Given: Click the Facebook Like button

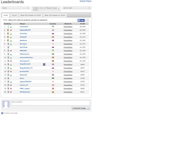Looking at the screenshot, I should click(x=81, y=20).
